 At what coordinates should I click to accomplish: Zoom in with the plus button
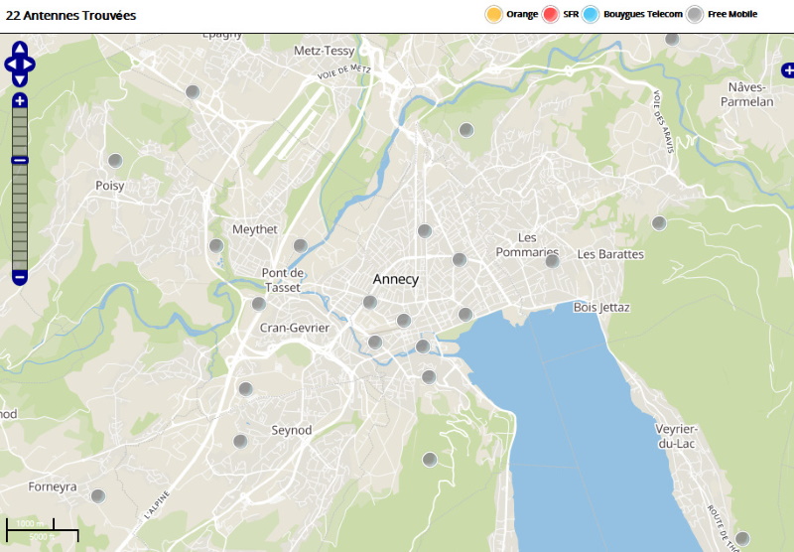click(x=20, y=100)
